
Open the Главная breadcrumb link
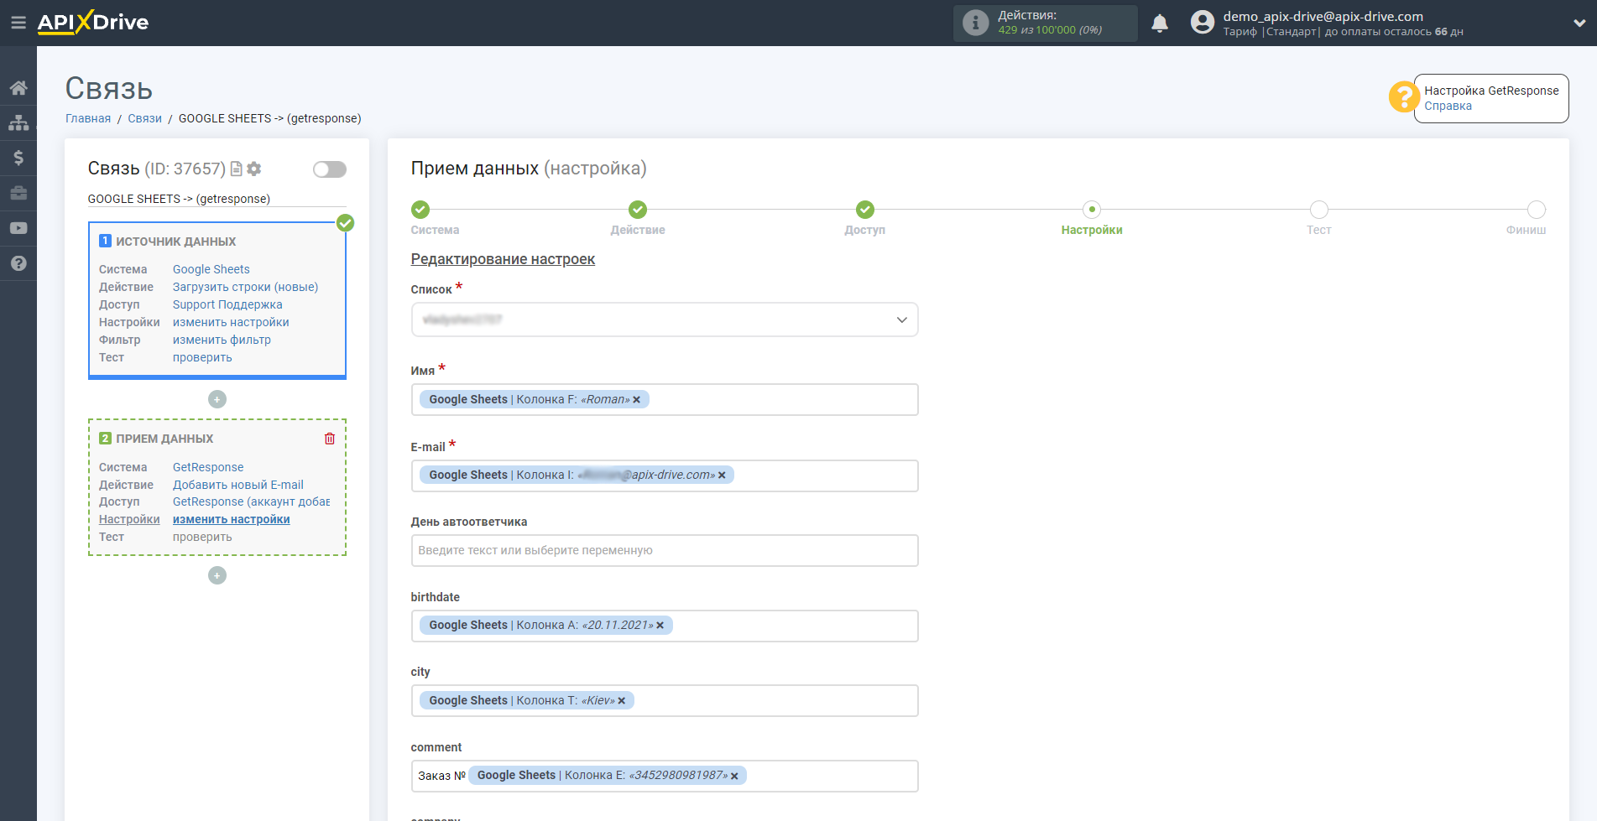coord(88,118)
